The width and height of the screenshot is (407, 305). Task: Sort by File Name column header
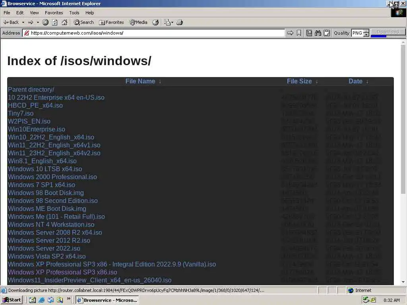pos(140,81)
